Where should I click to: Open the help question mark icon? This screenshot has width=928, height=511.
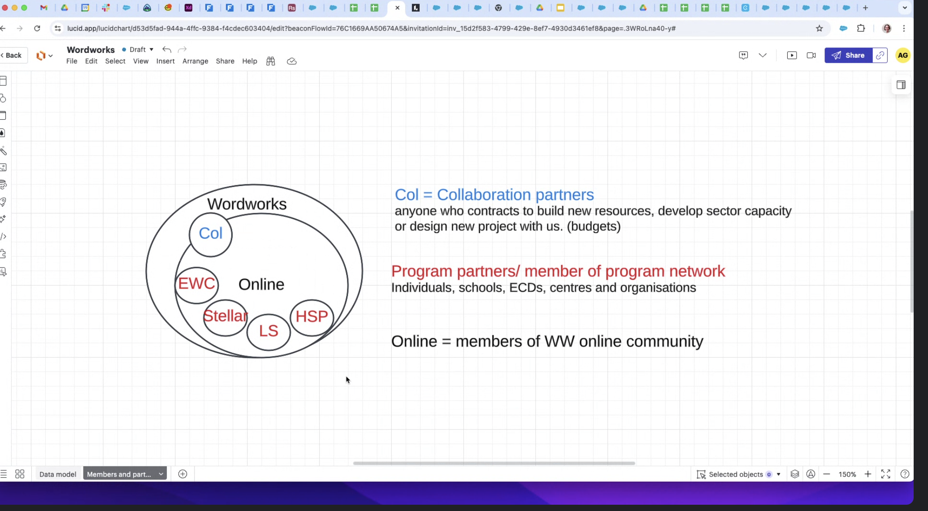point(905,474)
